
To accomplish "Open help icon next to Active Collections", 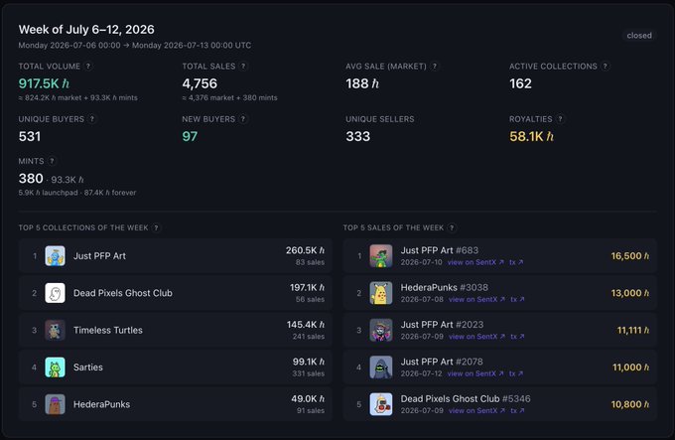I will [606, 67].
